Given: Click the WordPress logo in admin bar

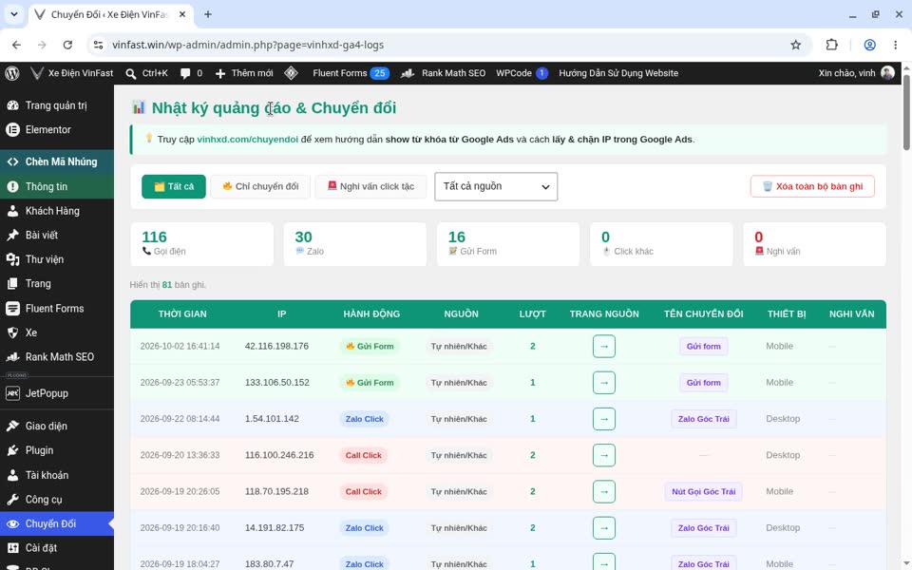Looking at the screenshot, I should pos(12,73).
